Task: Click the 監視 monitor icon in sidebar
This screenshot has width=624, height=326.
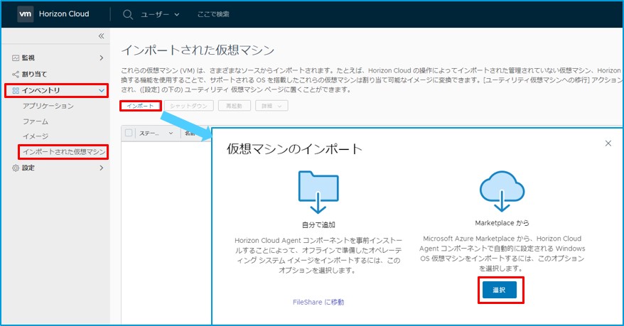Action: click(16, 58)
